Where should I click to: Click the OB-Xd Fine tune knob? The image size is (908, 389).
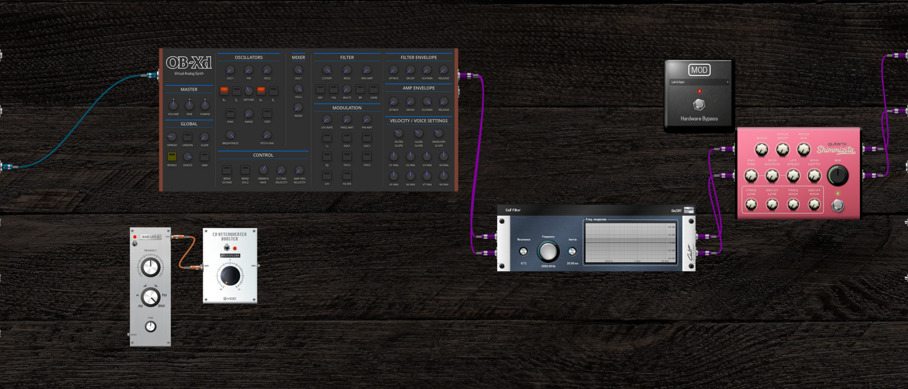click(x=189, y=105)
